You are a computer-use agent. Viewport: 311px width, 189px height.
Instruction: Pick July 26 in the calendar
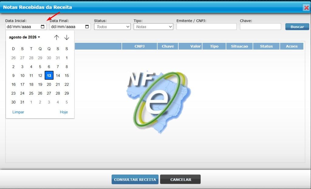pyautogui.click(x=13, y=58)
